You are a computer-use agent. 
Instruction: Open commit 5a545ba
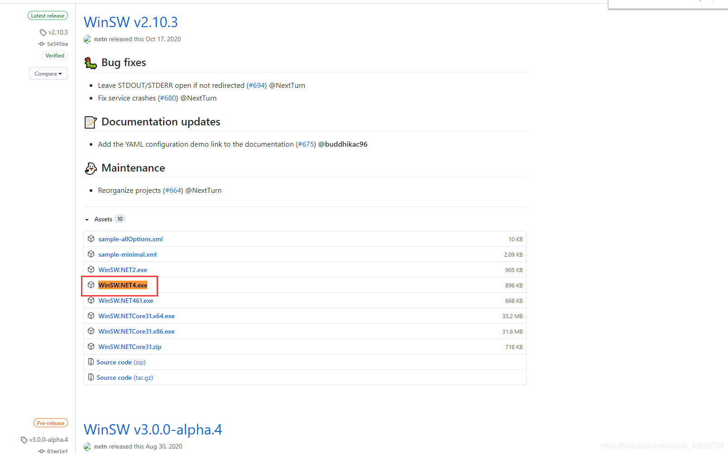click(x=57, y=44)
